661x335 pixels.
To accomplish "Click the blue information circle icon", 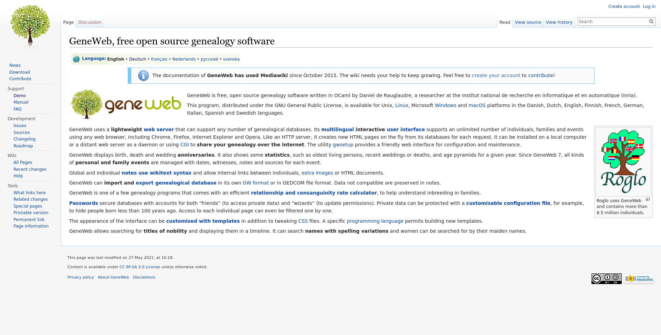I will pos(143,76).
